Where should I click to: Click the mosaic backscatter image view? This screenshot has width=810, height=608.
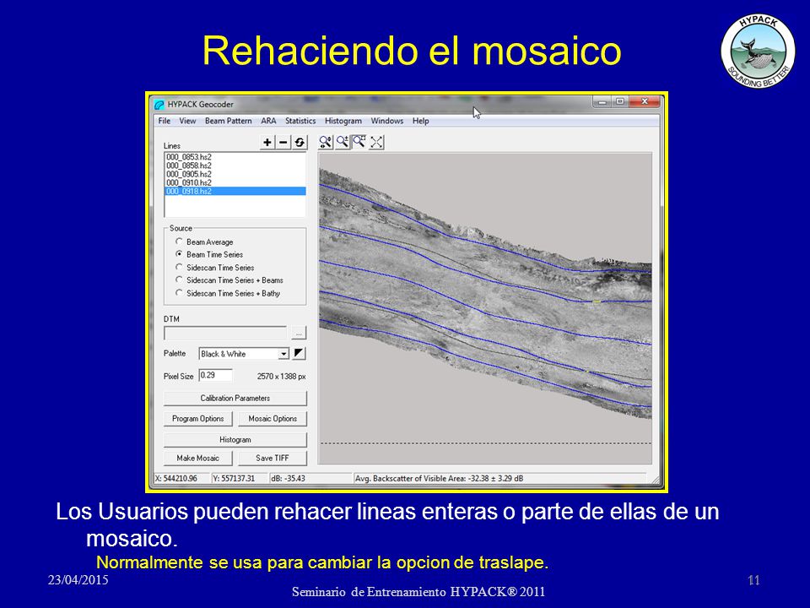point(485,308)
